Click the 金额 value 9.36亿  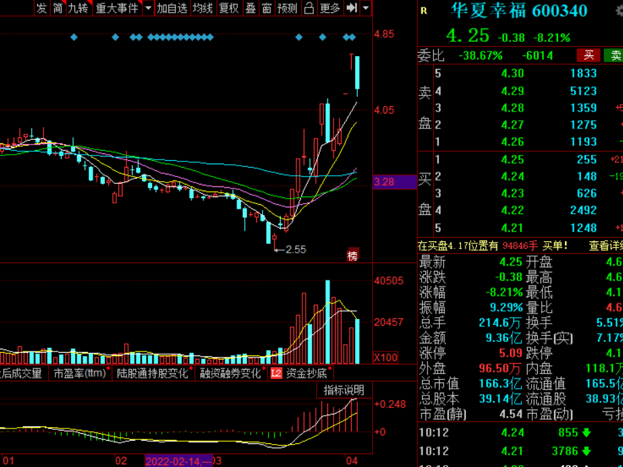(x=503, y=338)
